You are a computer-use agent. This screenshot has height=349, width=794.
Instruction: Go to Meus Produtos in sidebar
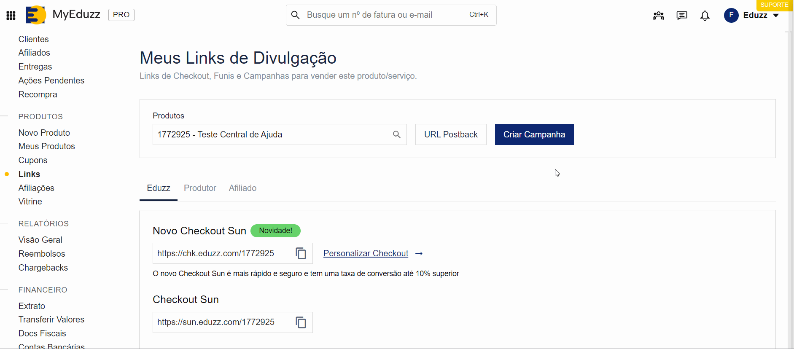(x=47, y=146)
